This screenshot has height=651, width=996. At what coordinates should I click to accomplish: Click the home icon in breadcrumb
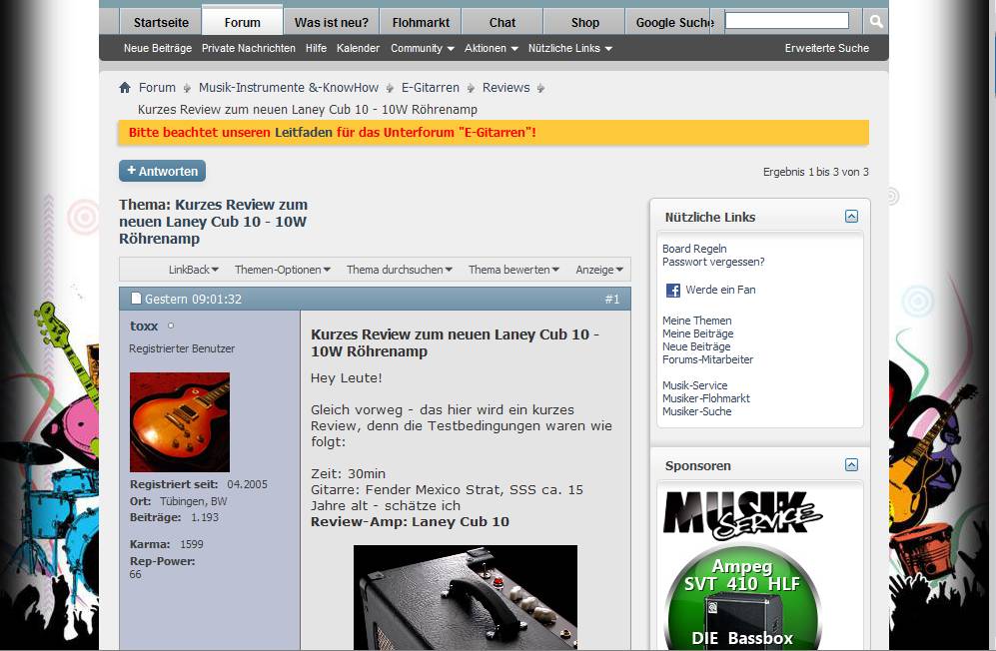pyautogui.click(x=125, y=88)
